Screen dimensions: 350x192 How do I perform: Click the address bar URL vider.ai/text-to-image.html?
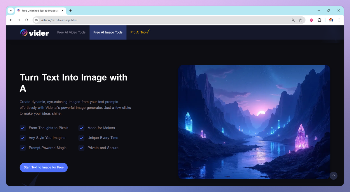point(59,20)
